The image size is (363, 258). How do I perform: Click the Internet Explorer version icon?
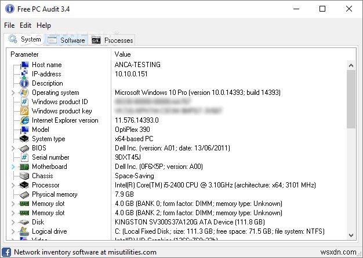tap(24, 120)
